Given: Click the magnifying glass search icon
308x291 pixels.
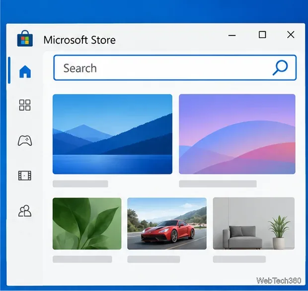Looking at the screenshot, I should [x=280, y=68].
